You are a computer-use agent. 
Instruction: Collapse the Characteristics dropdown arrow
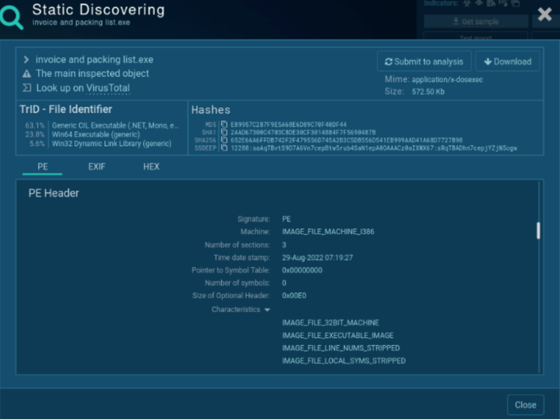[267, 310]
